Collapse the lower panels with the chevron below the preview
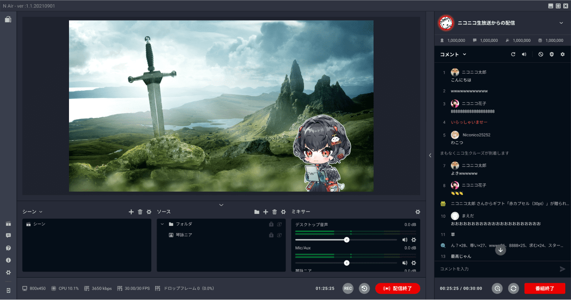Image resolution: width=571 pixels, height=300 pixels. click(221, 205)
